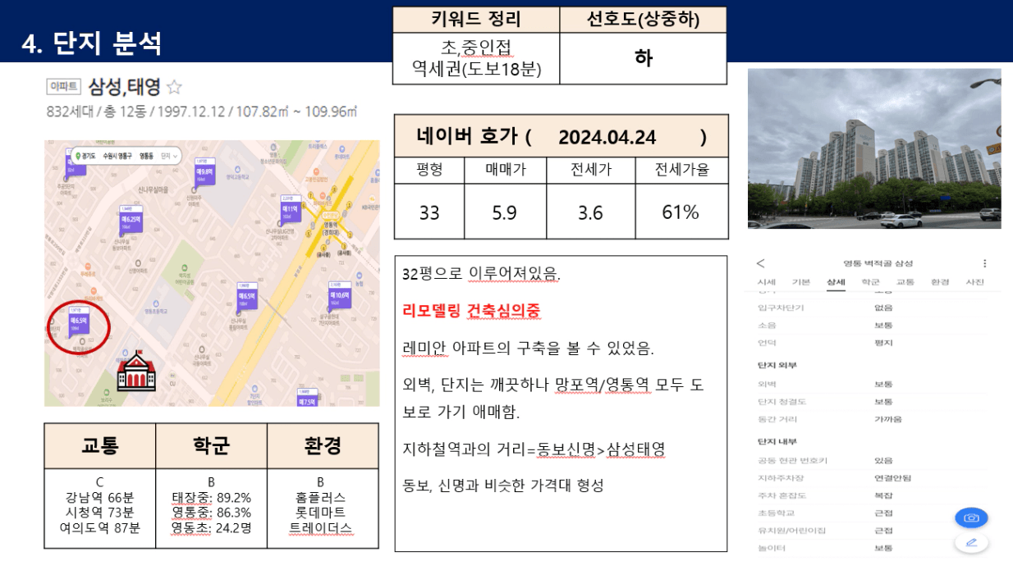Click the 소음 row value 보통
Image resolution: width=1013 pixels, height=570 pixels.
[883, 325]
